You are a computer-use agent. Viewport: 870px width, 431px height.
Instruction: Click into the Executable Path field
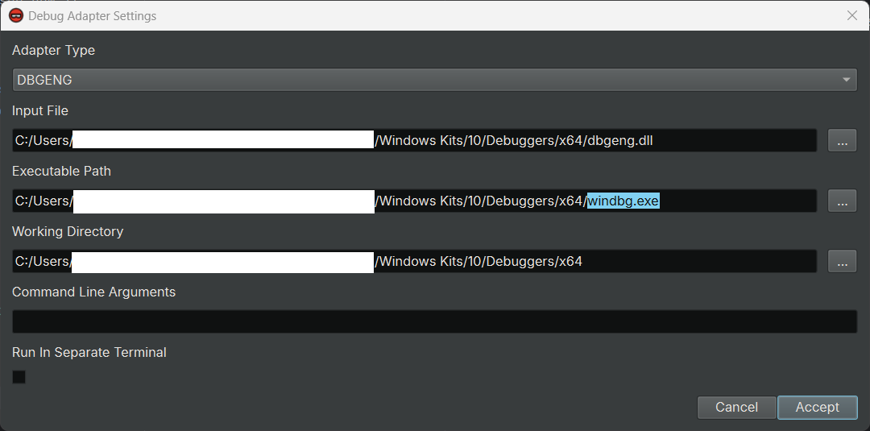tap(414, 201)
